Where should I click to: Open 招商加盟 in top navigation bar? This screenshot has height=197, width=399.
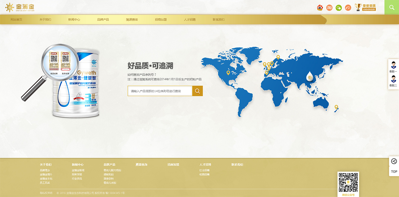click(161, 20)
